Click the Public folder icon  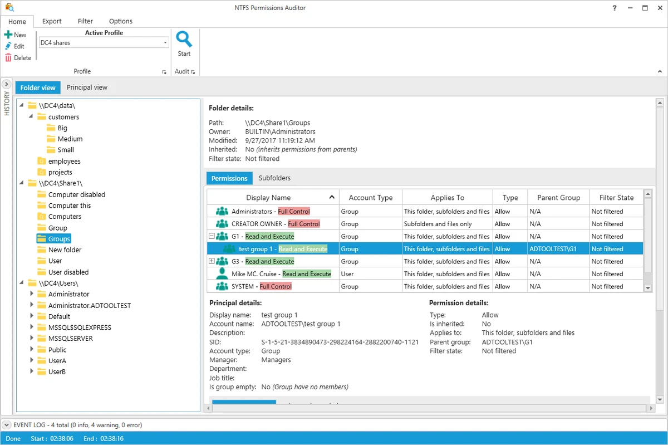[42, 350]
